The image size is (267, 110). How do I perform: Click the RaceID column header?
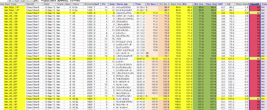34,5
